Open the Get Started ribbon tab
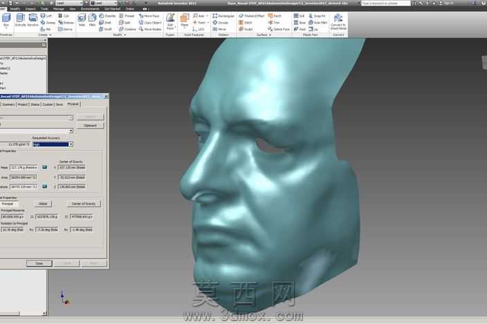 (112, 9)
